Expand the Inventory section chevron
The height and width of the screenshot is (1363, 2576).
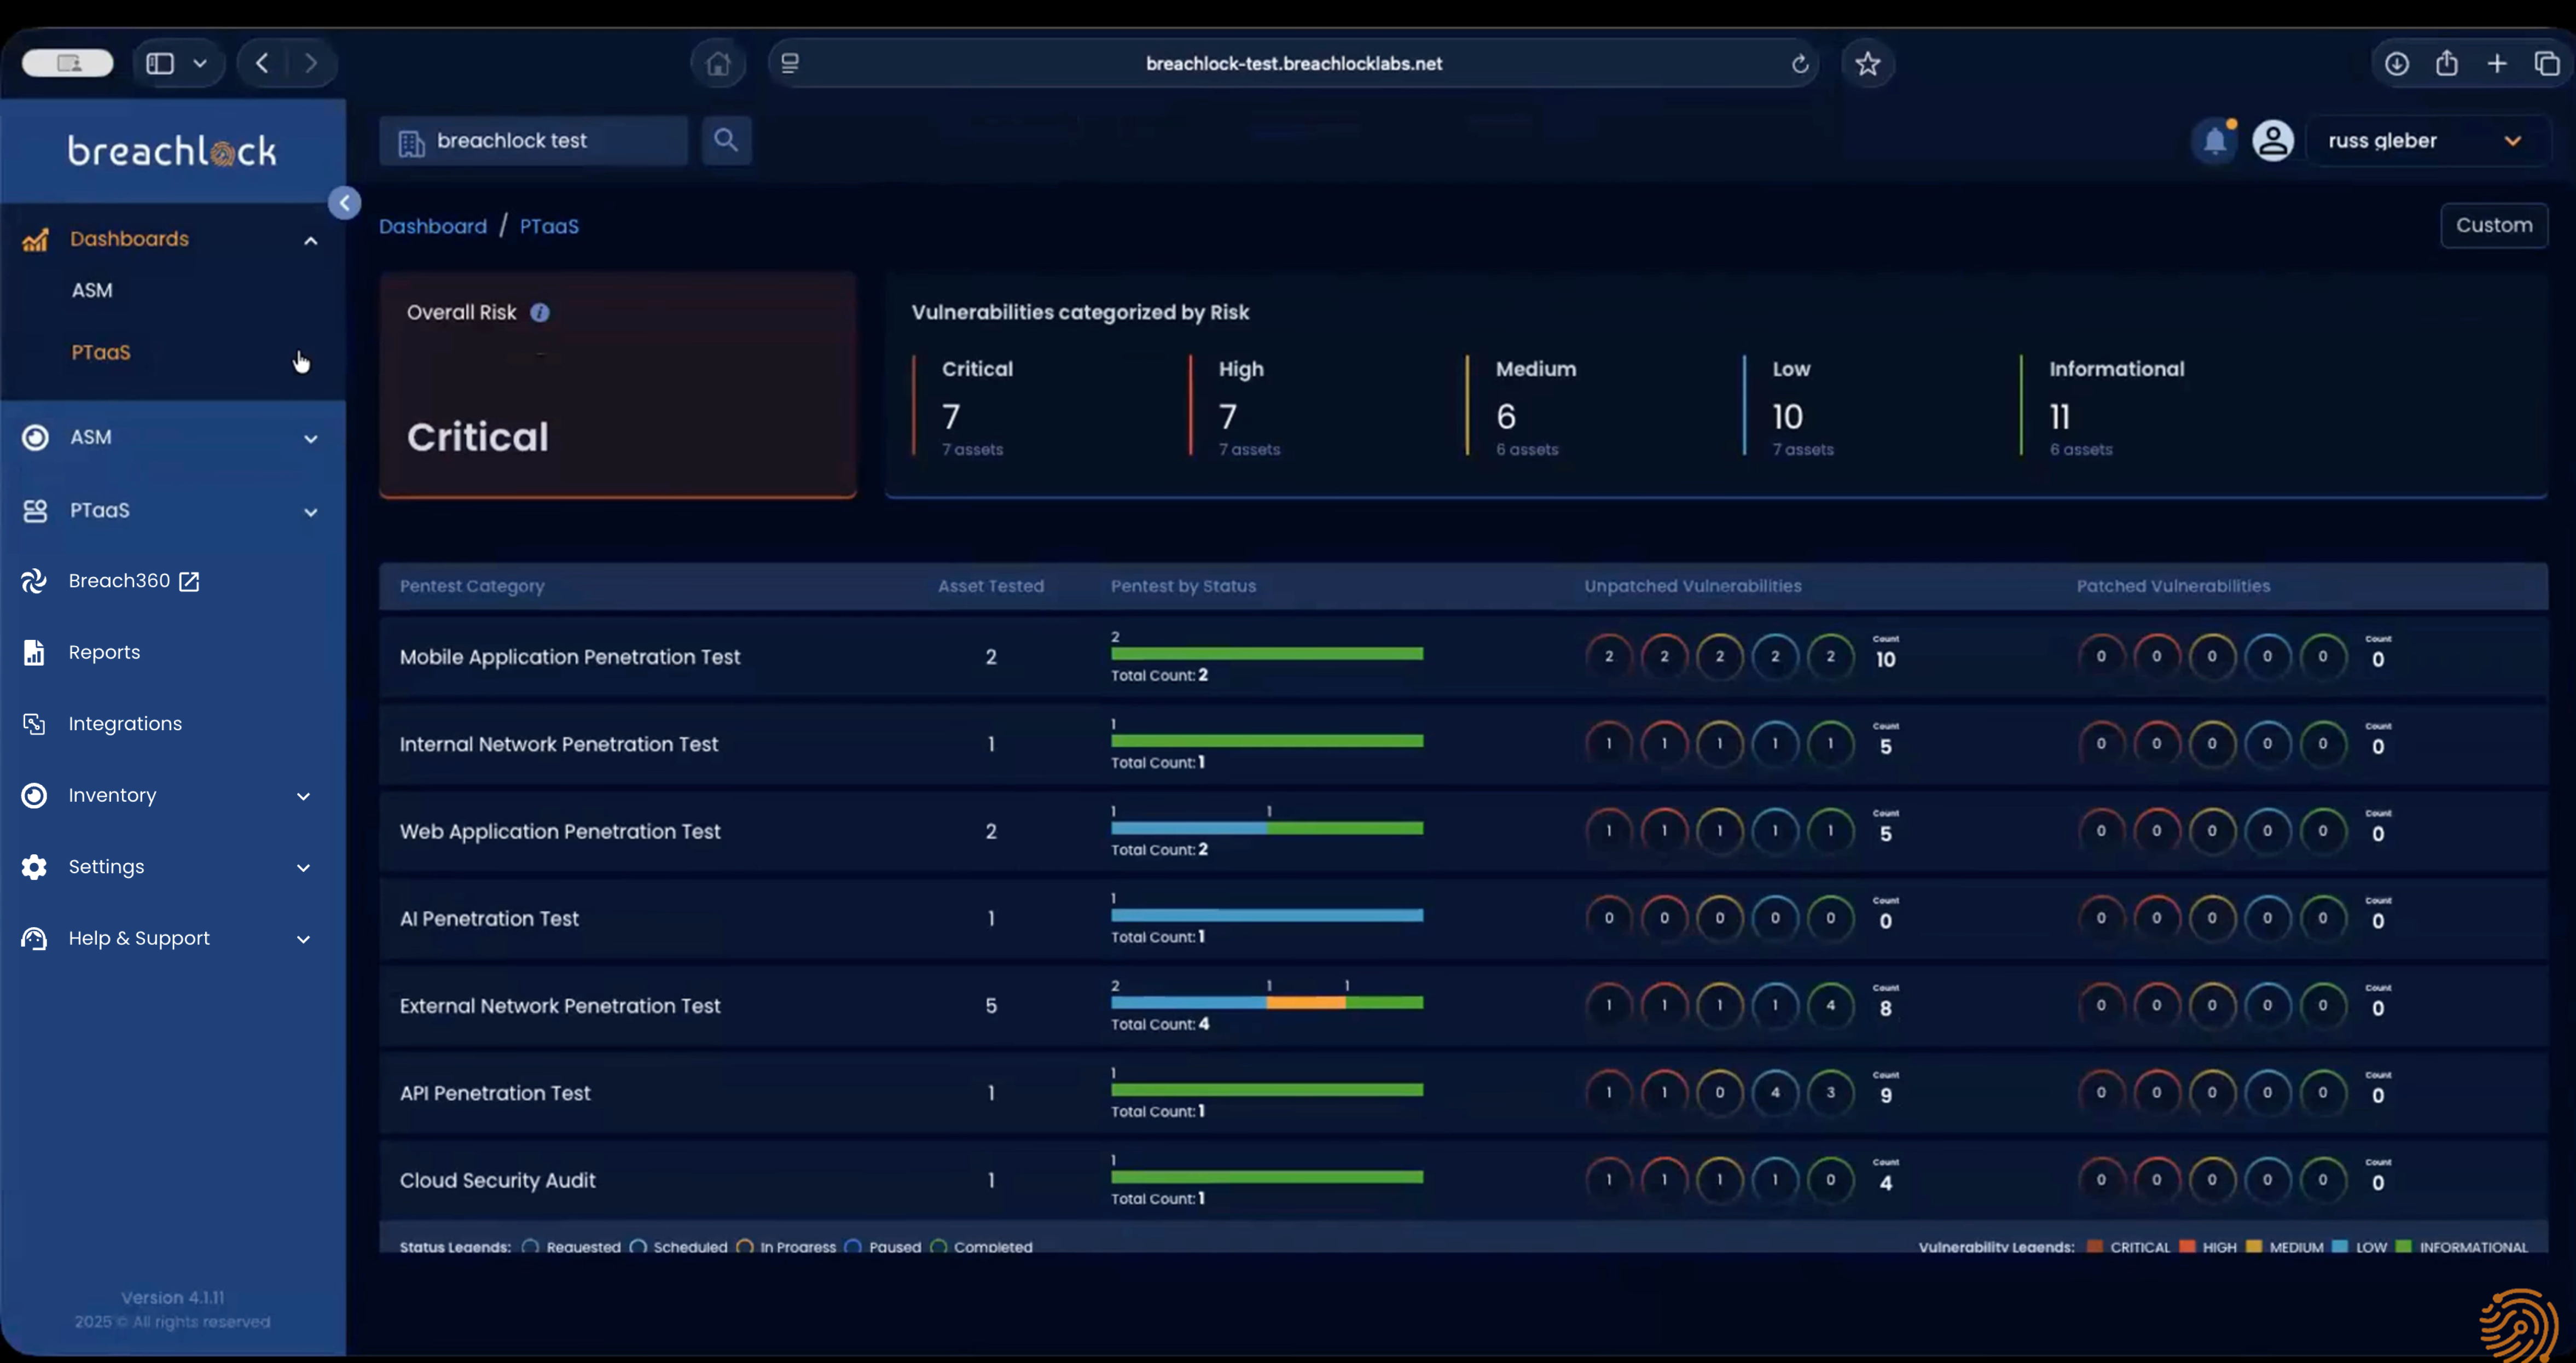303,796
